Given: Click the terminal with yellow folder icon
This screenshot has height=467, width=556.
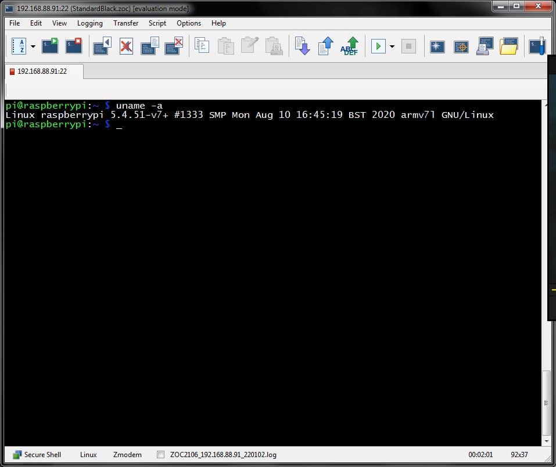Looking at the screenshot, I should tap(509, 46).
